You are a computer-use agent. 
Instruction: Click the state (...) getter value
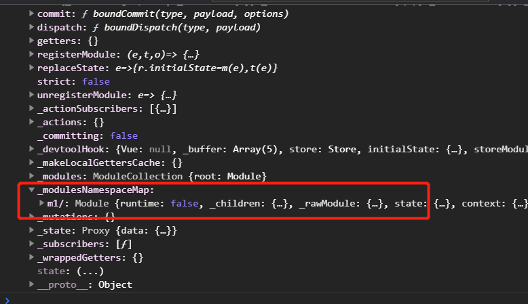click(90, 271)
